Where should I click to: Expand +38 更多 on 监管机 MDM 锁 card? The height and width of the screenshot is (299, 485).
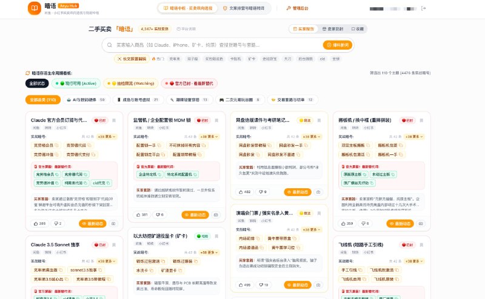209,137
